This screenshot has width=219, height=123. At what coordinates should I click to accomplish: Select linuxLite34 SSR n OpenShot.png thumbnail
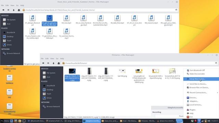coord(156,71)
